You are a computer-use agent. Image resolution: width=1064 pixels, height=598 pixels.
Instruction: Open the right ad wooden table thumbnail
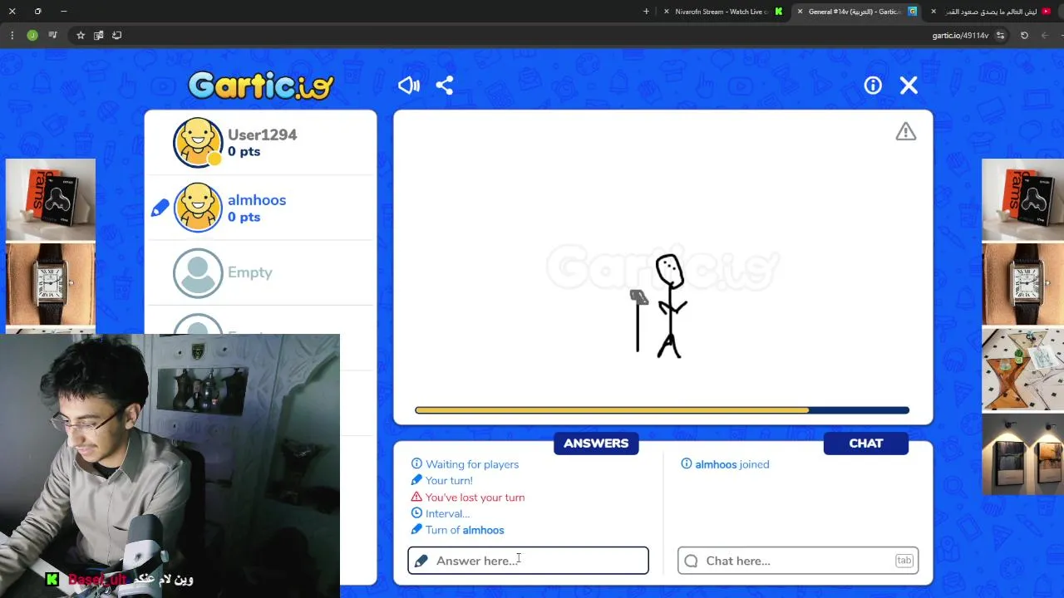pos(1022,370)
